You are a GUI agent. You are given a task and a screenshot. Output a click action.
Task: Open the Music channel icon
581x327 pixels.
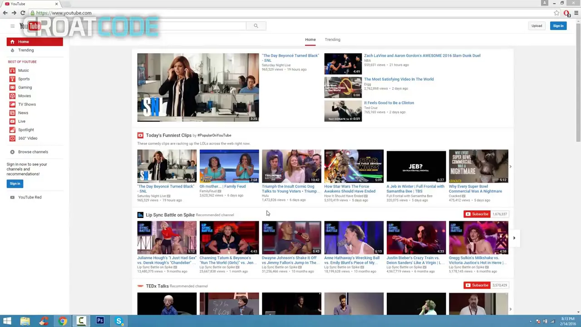(x=12, y=70)
